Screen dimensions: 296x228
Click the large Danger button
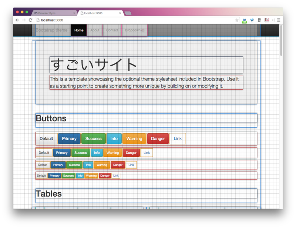click(x=158, y=139)
